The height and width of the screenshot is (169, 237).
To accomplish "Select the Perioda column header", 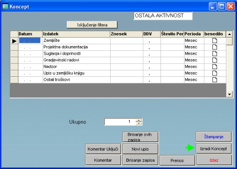I will click(194, 34).
